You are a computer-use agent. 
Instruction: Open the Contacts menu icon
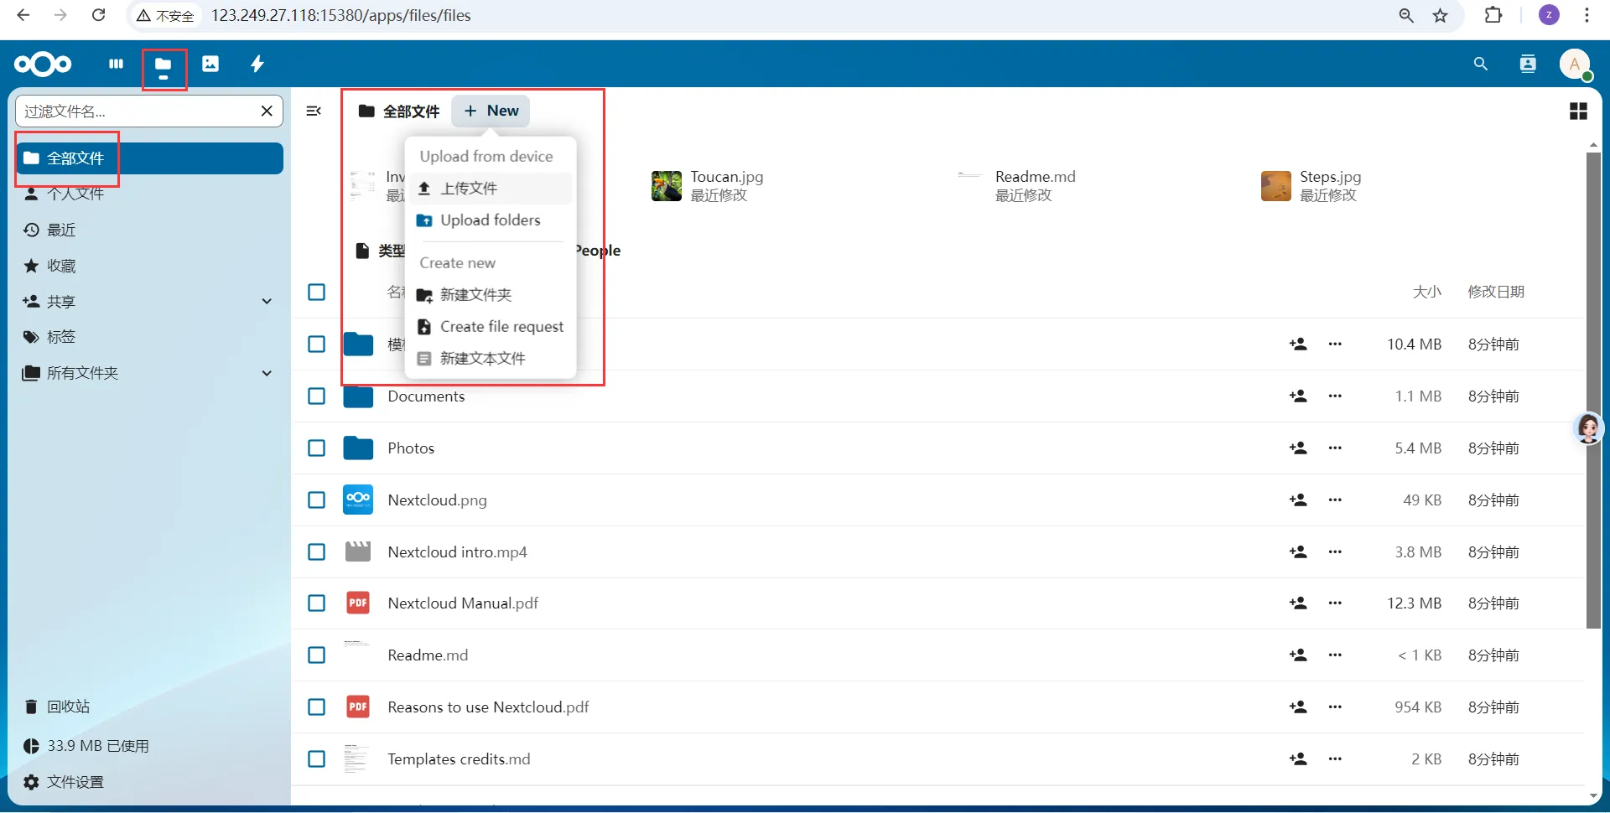click(x=1529, y=64)
